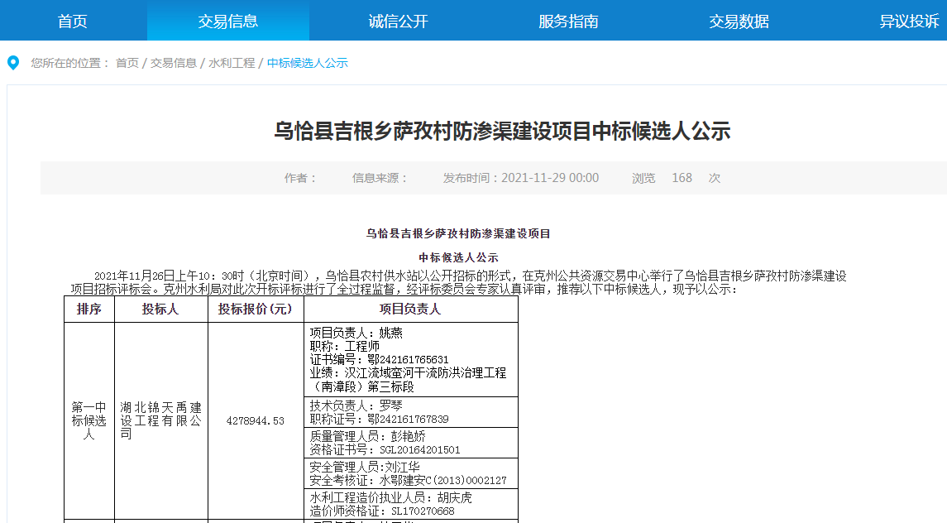Image resolution: width=947 pixels, height=523 pixels.
Task: Click the bid price 4278944.53 cell
Action: point(256,420)
